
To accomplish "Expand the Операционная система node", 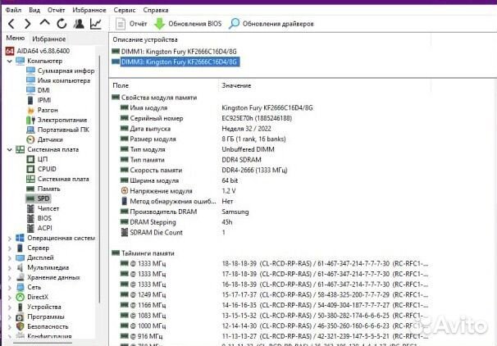I will 10,239.
